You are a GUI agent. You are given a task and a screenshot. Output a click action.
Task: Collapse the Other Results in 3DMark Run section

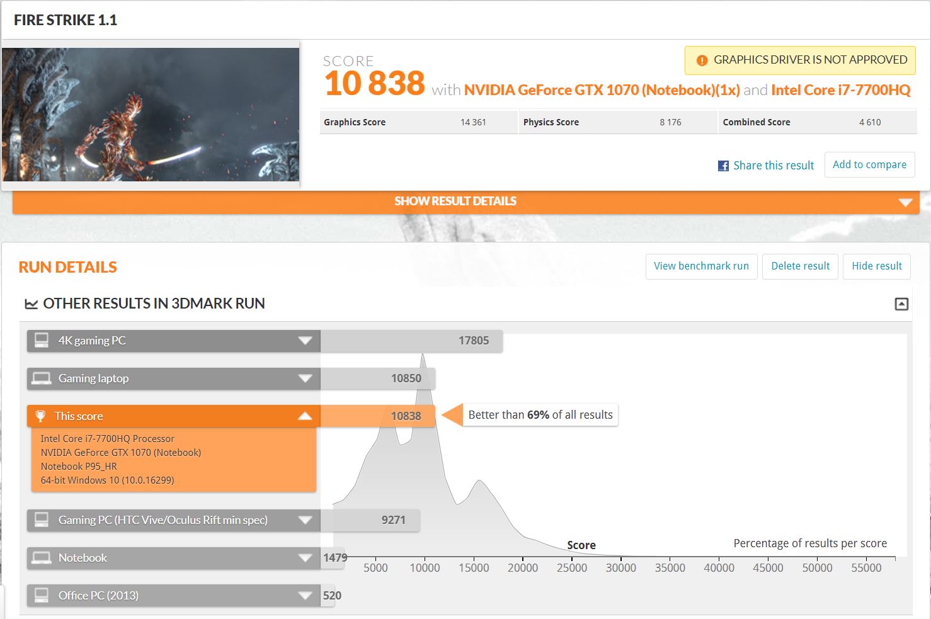coord(901,304)
